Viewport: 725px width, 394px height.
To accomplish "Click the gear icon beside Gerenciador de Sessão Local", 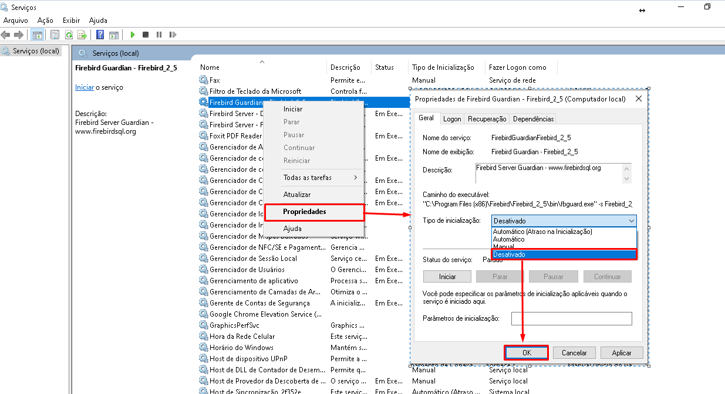I will pyautogui.click(x=204, y=258).
